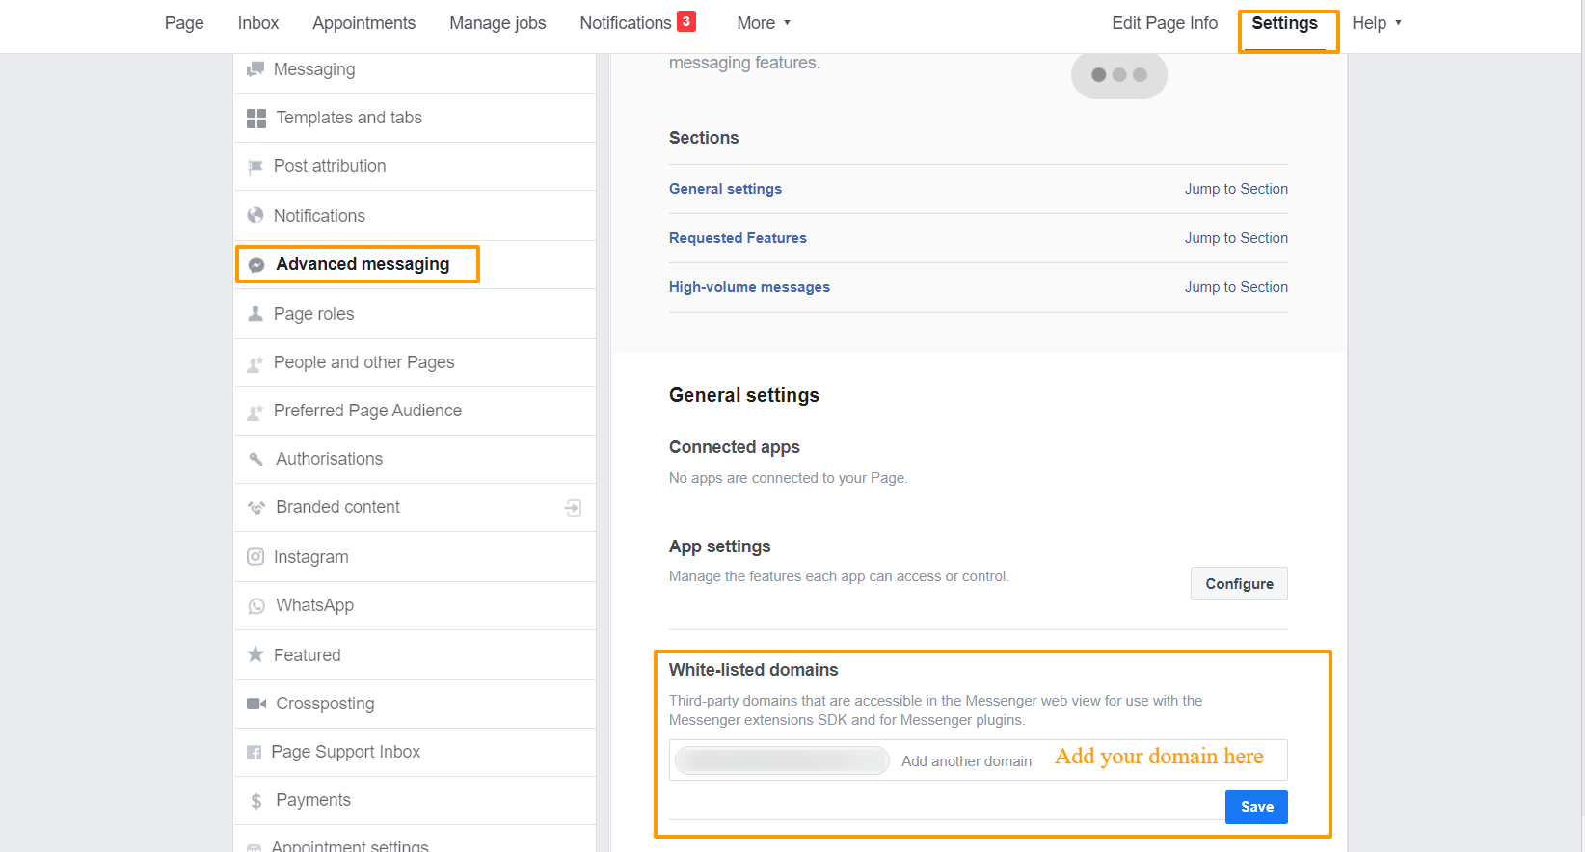This screenshot has width=1585, height=852.
Task: Select Page roles in sidebar
Action: (415, 314)
